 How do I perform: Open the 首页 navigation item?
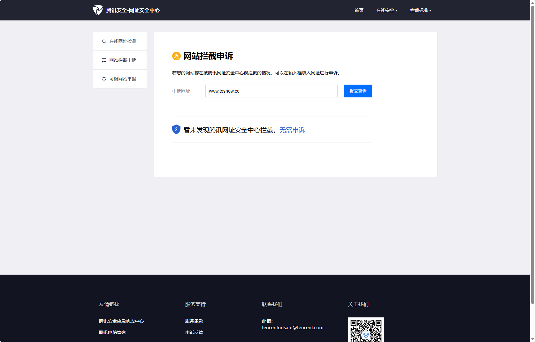[x=359, y=10]
